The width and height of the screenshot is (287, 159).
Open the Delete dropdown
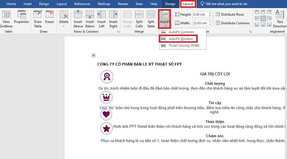64,19
